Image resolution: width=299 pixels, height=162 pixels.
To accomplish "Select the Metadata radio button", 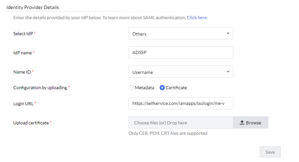I will pos(131,88).
